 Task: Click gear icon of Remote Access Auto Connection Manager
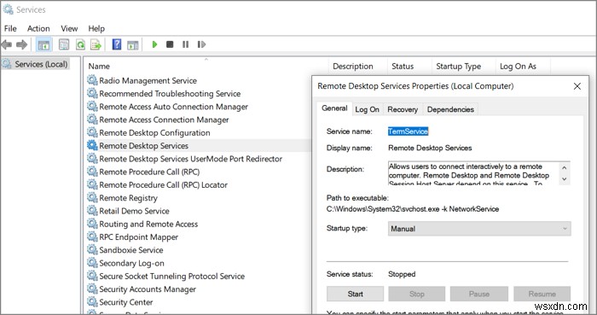click(92, 106)
